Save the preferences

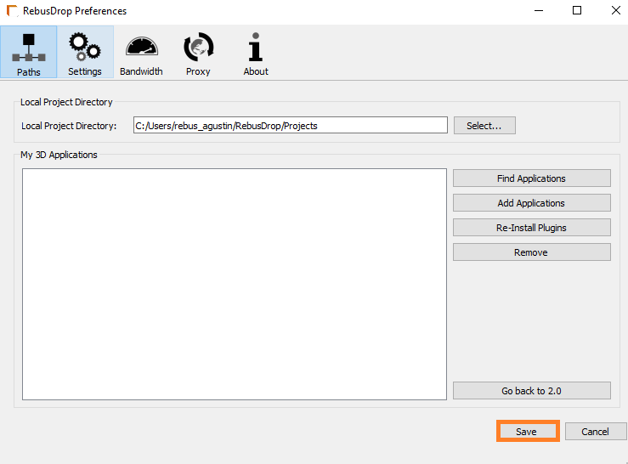click(x=527, y=432)
